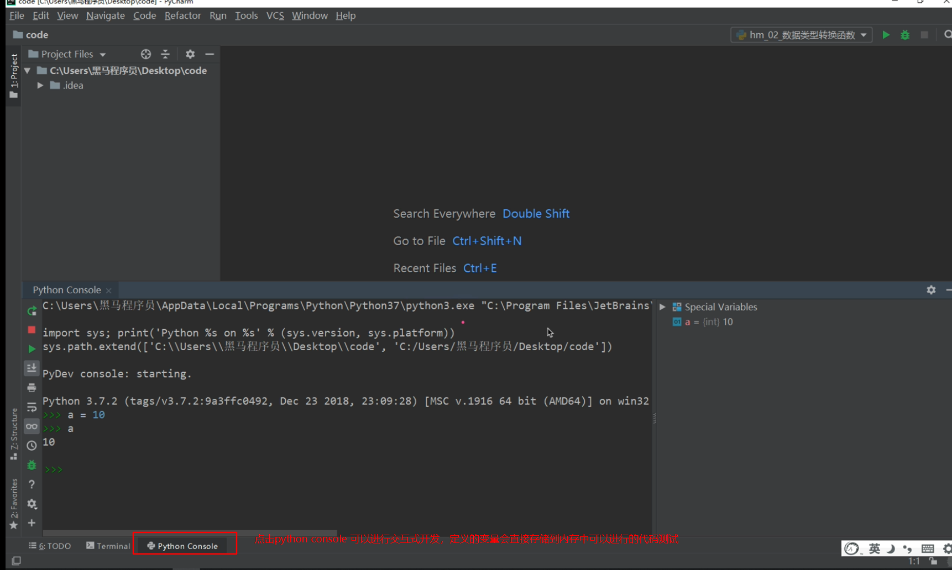This screenshot has width=952, height=570.
Task: Rerun the Python console
Action: point(32,311)
